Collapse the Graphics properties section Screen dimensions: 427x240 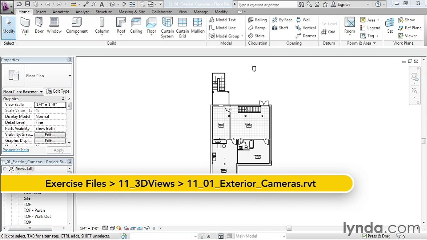click(63, 99)
